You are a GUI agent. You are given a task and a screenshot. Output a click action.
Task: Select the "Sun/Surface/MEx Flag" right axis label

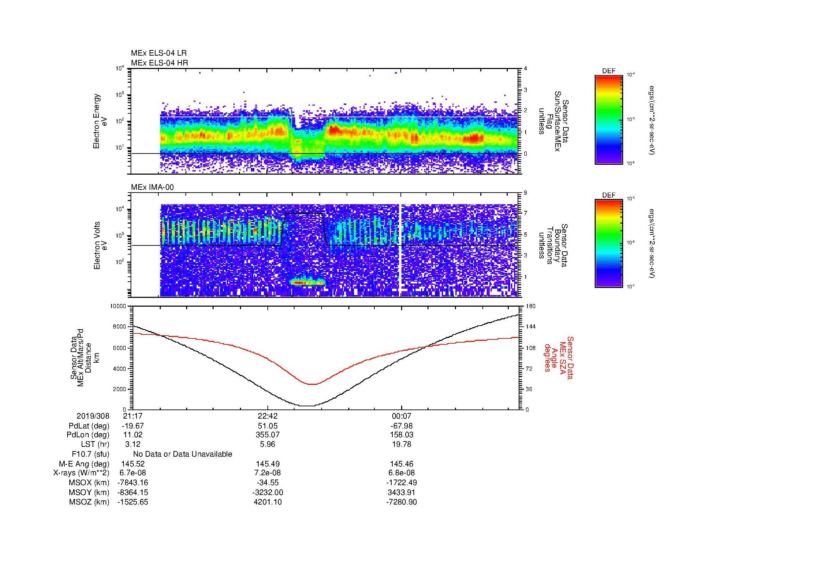(x=554, y=121)
